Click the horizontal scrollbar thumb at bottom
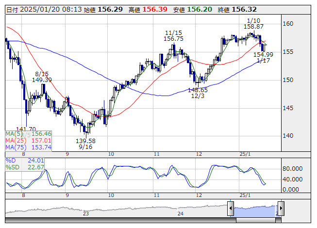Viewport: 317px width, 228px height. [256, 220]
